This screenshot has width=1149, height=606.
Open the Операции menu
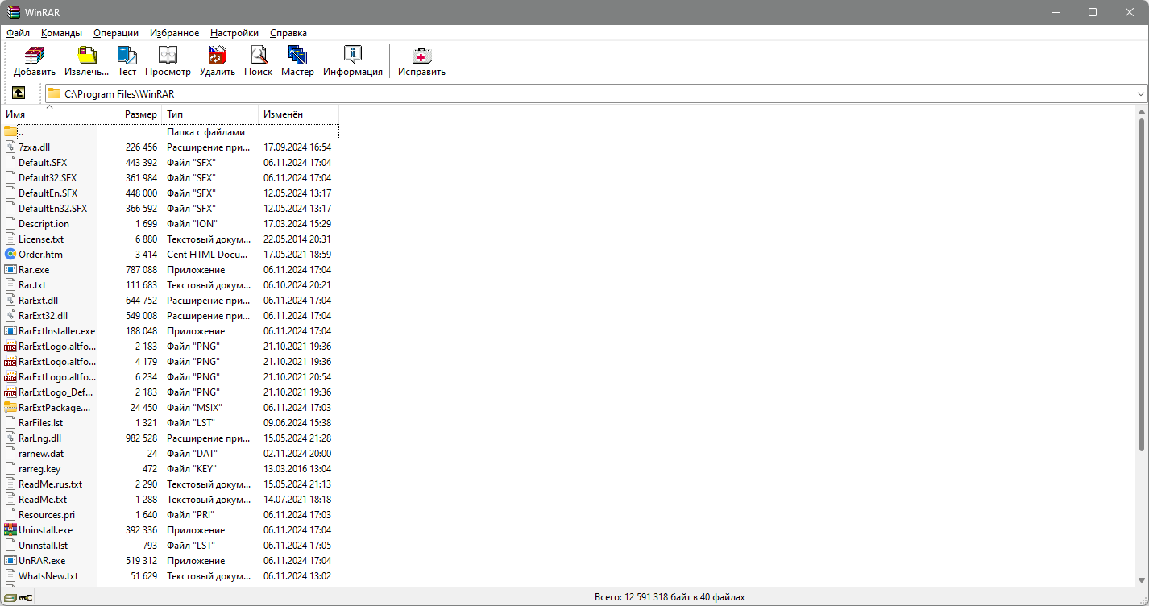tap(116, 33)
